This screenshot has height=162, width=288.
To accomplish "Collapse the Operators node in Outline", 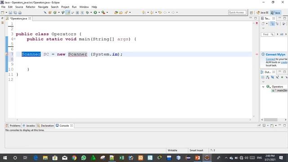I will click(x=263, y=87).
